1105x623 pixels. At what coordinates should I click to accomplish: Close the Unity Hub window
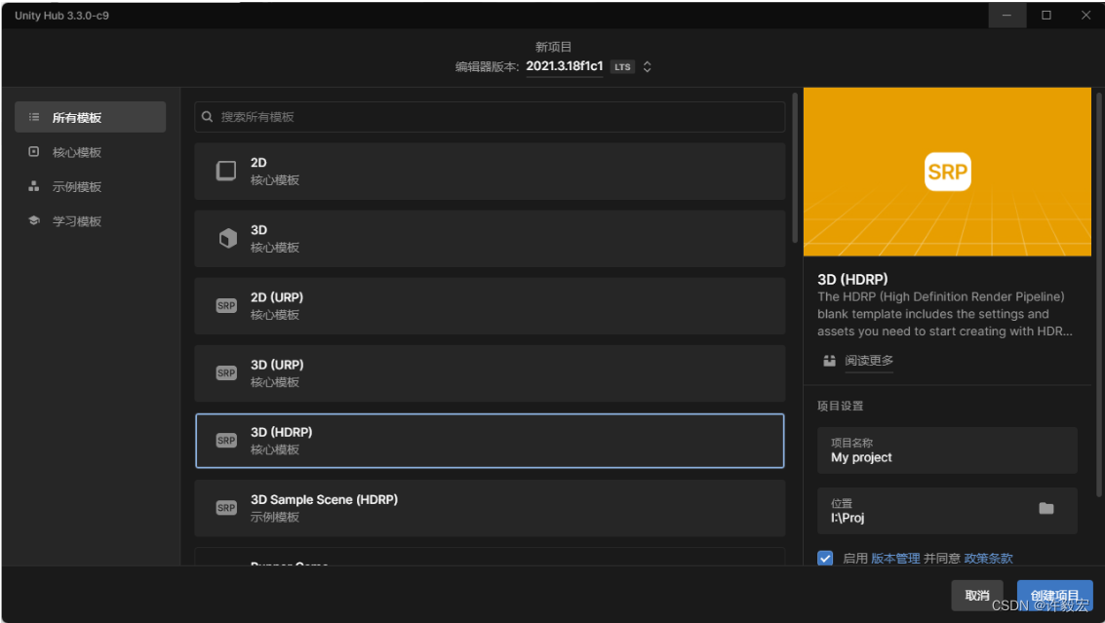[x=1085, y=15]
